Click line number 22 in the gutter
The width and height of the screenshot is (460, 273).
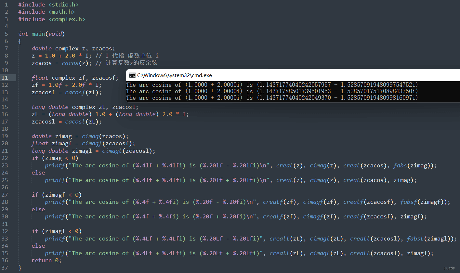[5, 158]
